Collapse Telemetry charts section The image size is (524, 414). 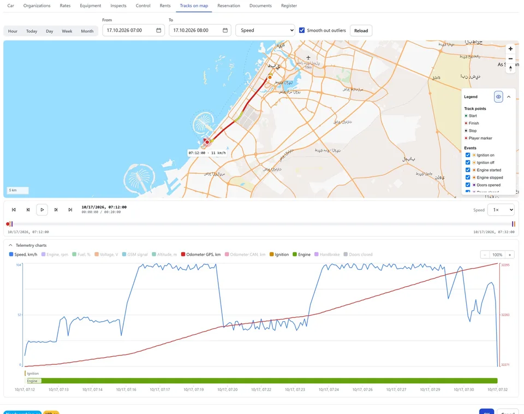point(10,245)
